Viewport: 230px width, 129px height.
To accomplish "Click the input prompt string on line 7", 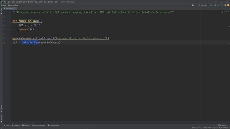I will click(x=80, y=38).
